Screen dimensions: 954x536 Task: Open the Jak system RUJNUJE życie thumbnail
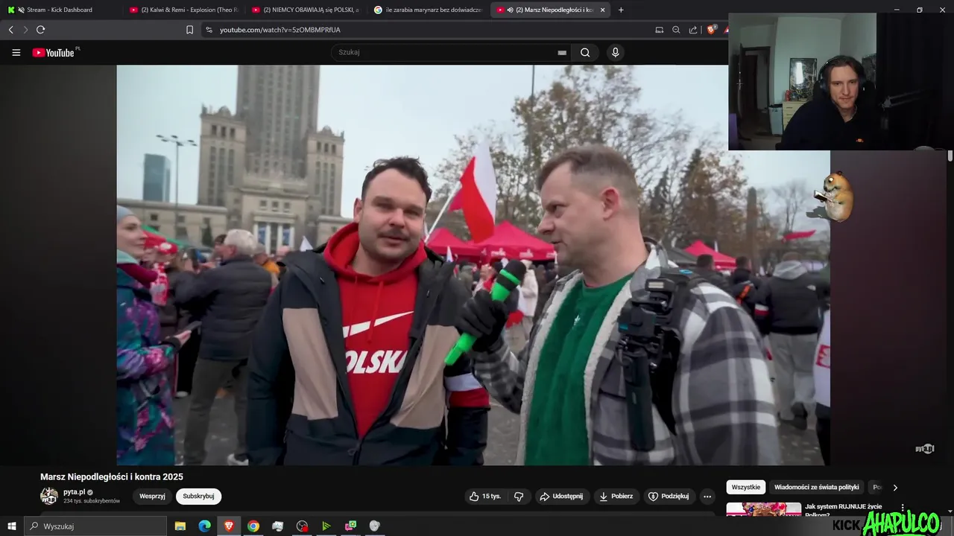pos(763,510)
